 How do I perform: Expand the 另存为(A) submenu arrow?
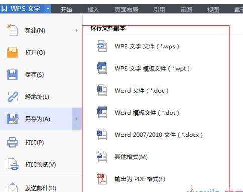pyautogui.click(x=77, y=119)
